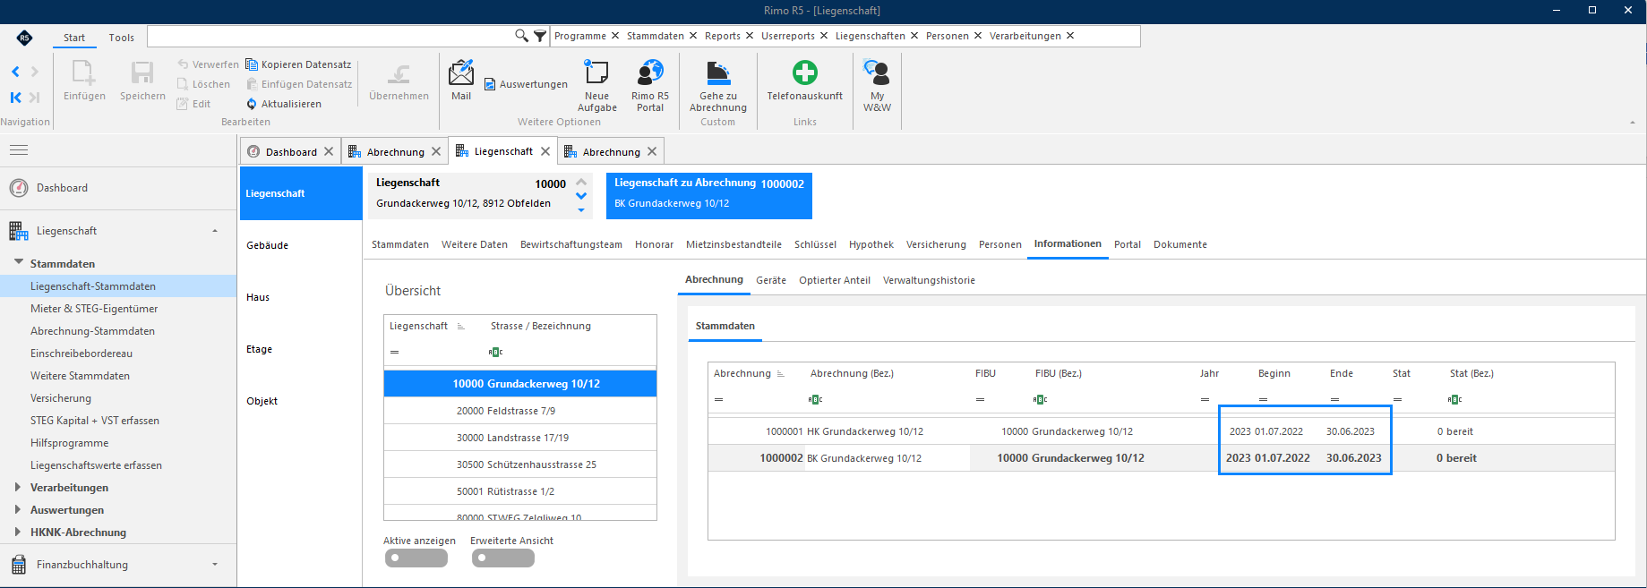Jump to the last record in Navigation
The height and width of the screenshot is (588, 1647).
[x=34, y=97]
